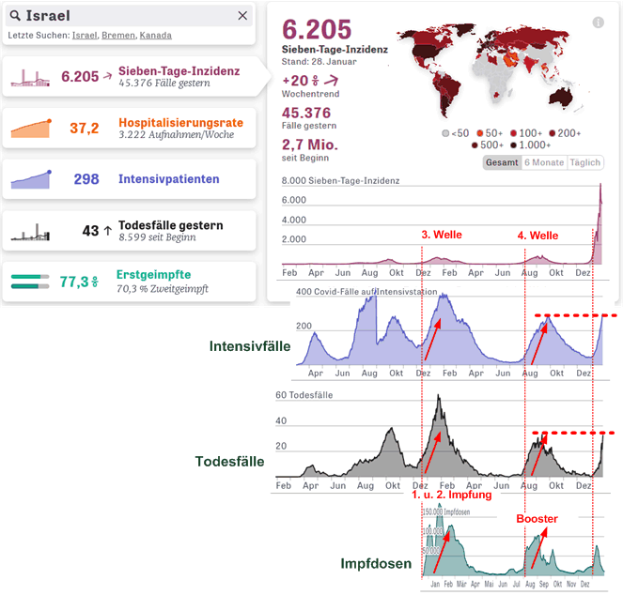Screen dimensions: 623x595
Task: Click the Intensivpatienten sparkline chart icon
Action: 30,178
